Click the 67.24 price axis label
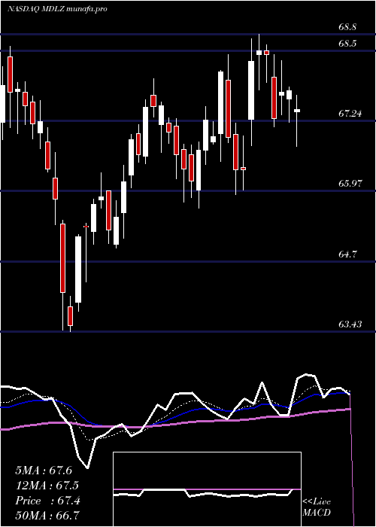 point(350,114)
